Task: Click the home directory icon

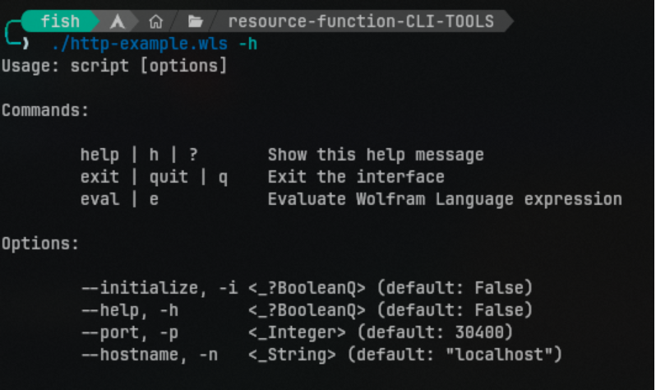Action: point(155,21)
